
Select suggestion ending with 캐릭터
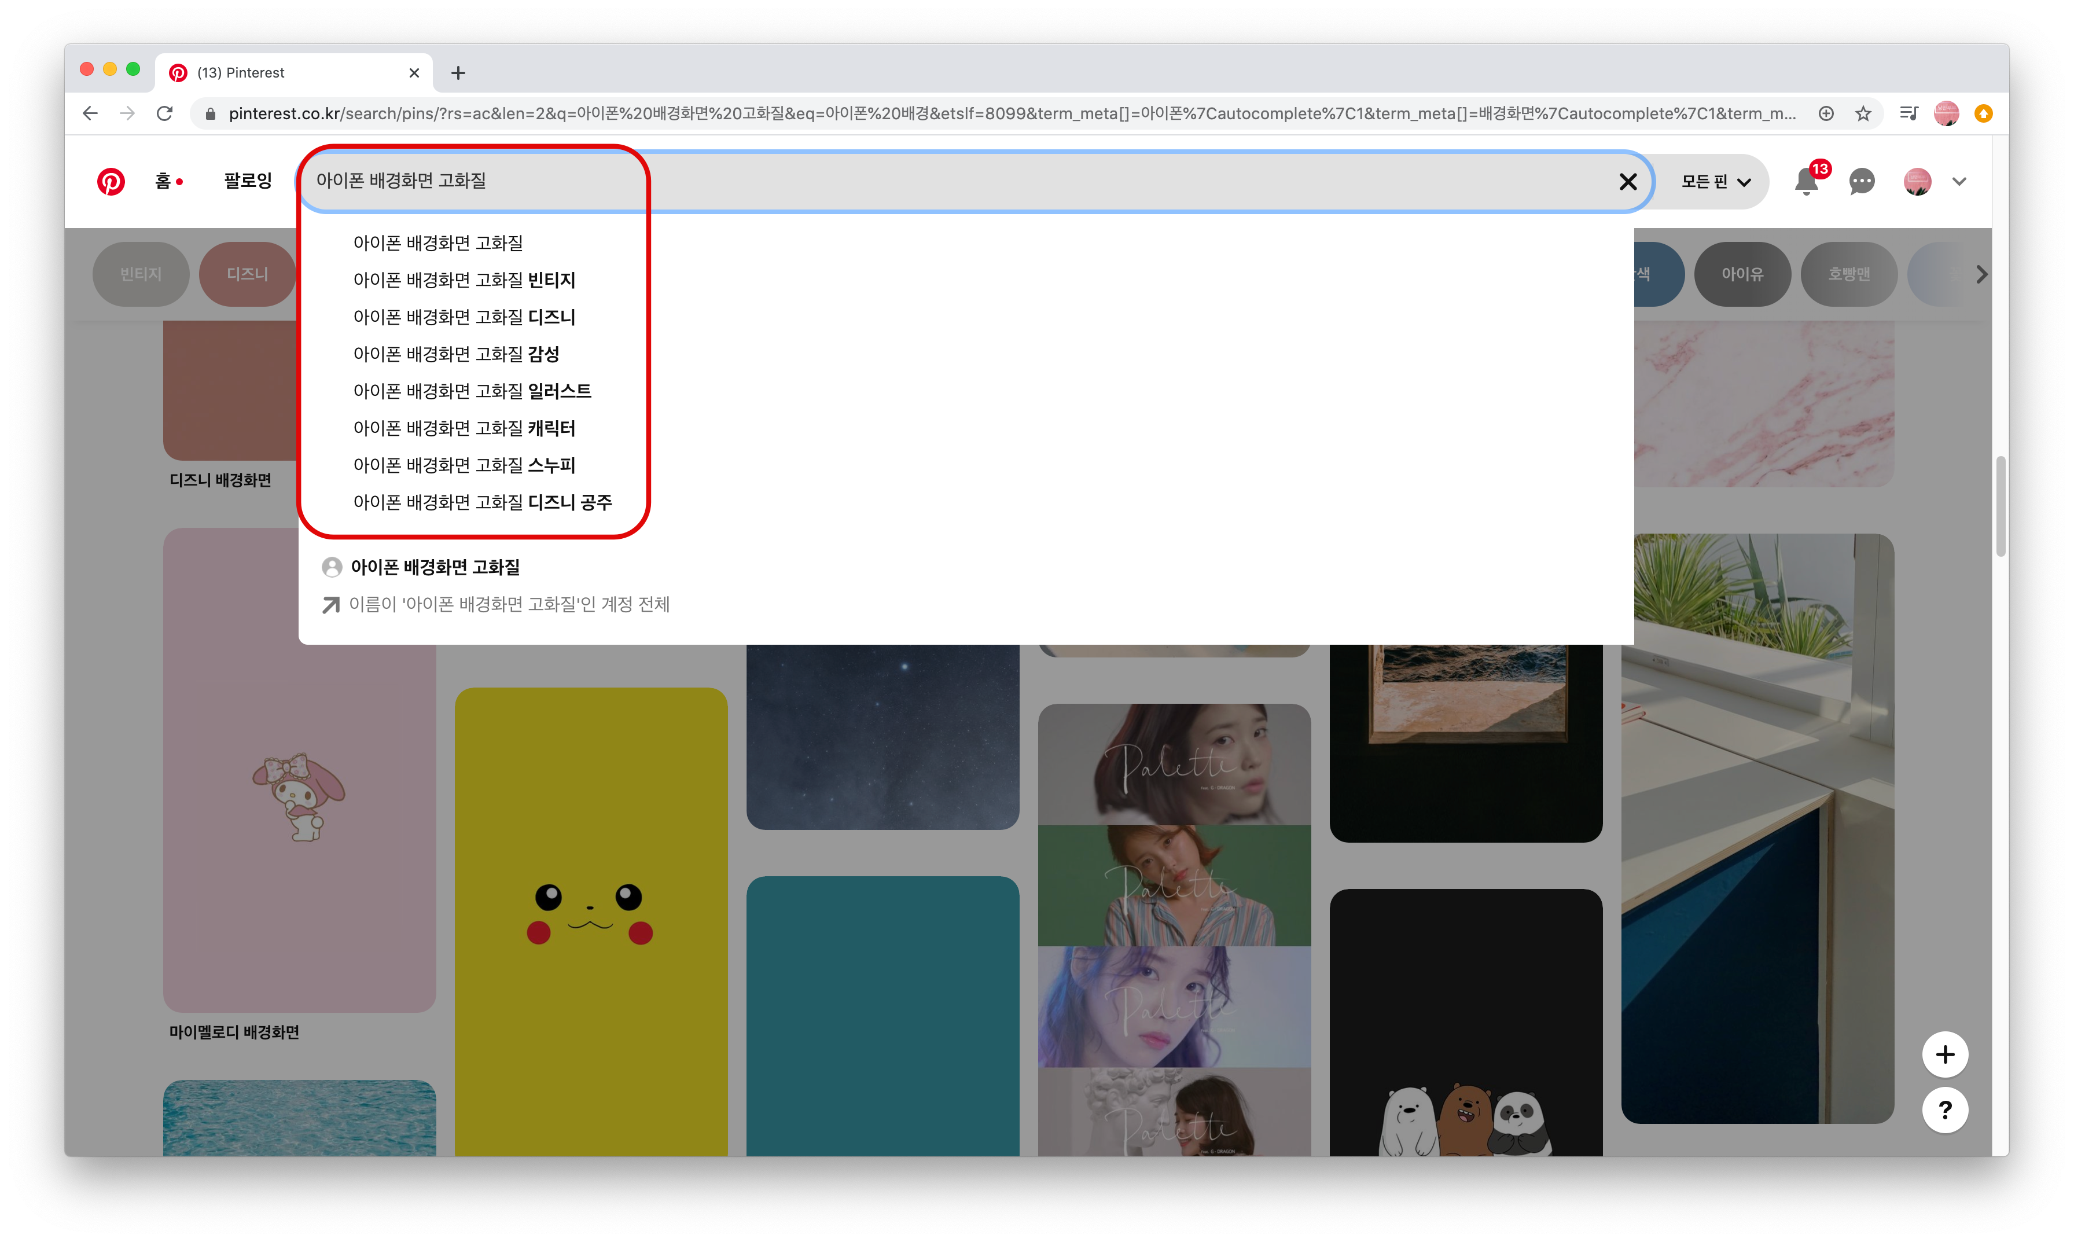464,428
